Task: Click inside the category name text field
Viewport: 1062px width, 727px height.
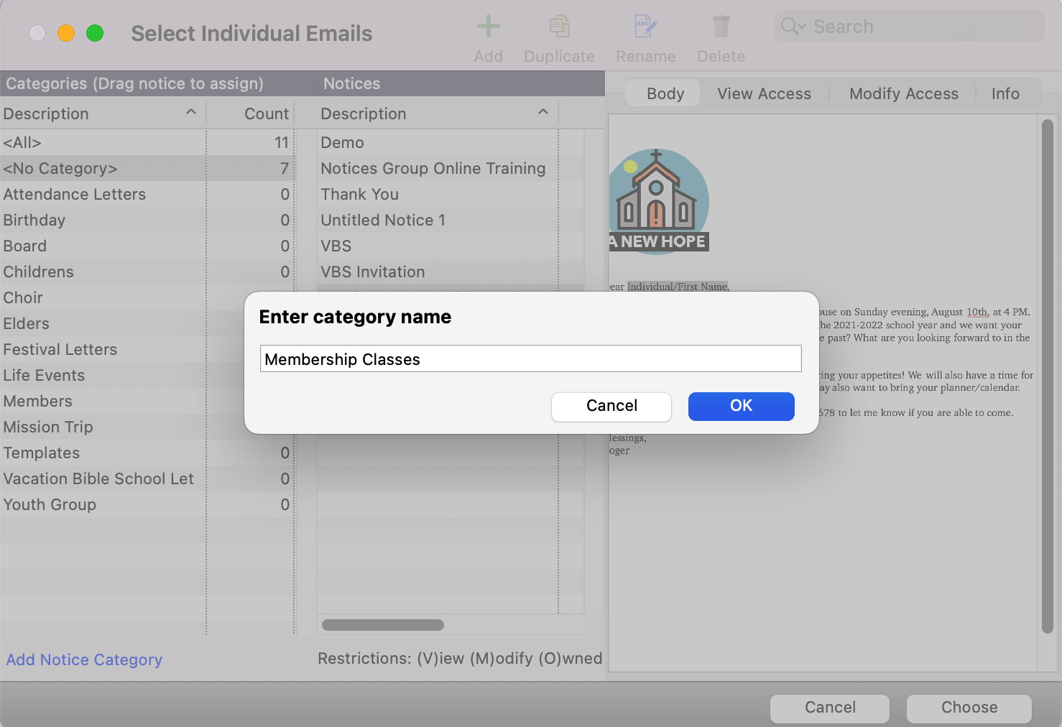Action: [x=530, y=358]
